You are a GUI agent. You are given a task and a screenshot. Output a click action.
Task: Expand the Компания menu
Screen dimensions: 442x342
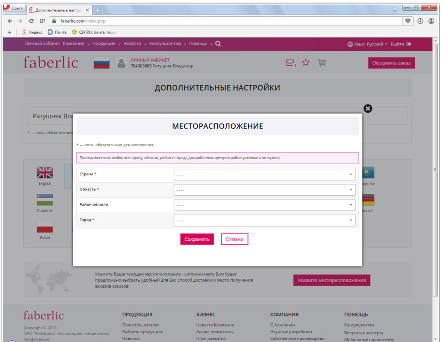(x=76, y=44)
